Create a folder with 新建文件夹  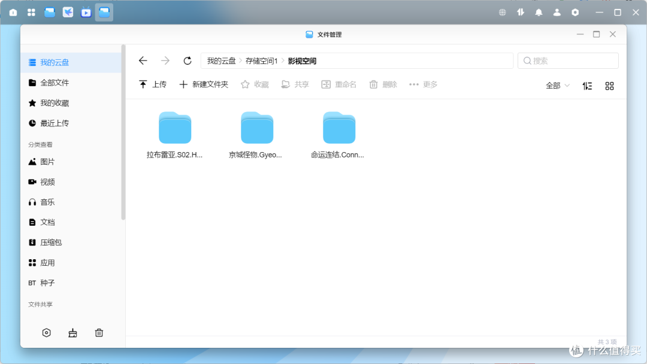[204, 84]
